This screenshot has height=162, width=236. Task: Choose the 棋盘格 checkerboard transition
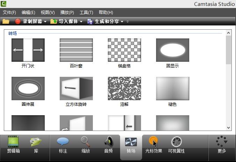click(124, 50)
